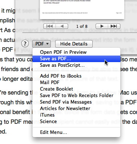Image resolution: width=137 pixels, height=144 pixels.
Task: Select Save as PostScript… option
Action: (76, 65)
